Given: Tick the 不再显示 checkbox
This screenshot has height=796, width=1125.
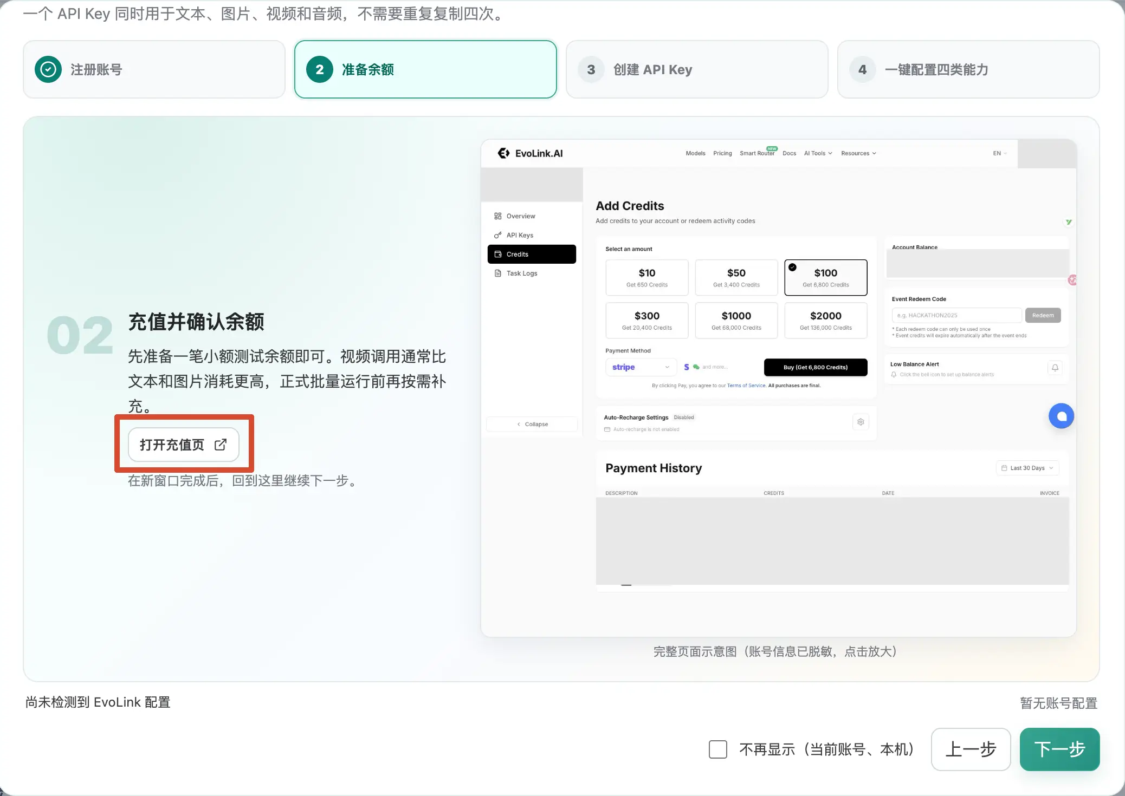Looking at the screenshot, I should pos(718,749).
